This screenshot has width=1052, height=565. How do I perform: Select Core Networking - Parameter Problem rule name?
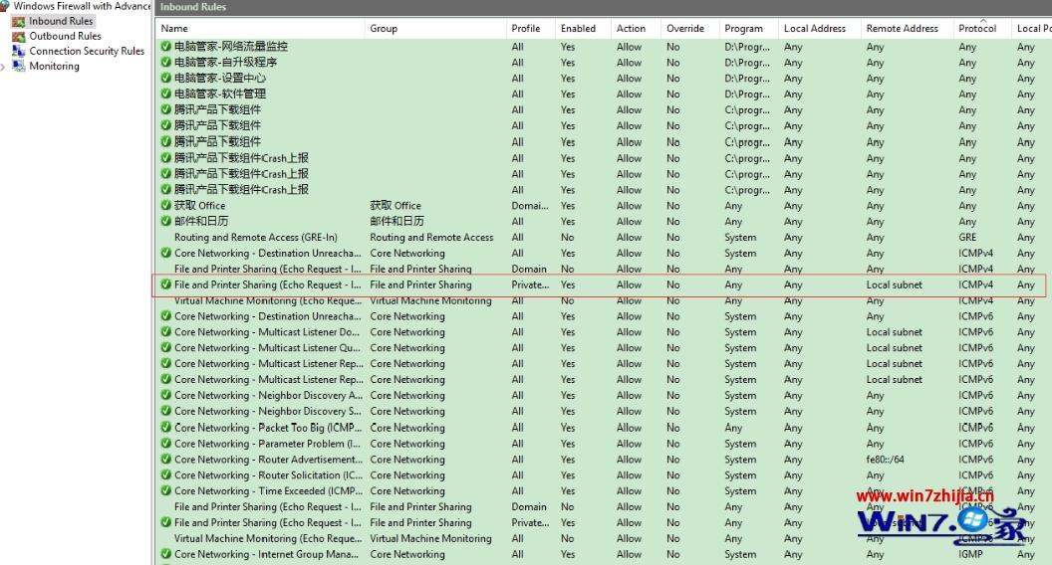[268, 443]
